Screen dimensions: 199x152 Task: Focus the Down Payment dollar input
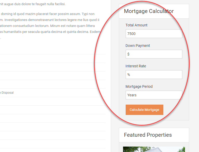[x=154, y=54]
